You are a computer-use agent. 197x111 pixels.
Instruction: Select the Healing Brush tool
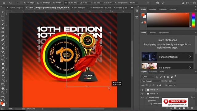point(3,40)
